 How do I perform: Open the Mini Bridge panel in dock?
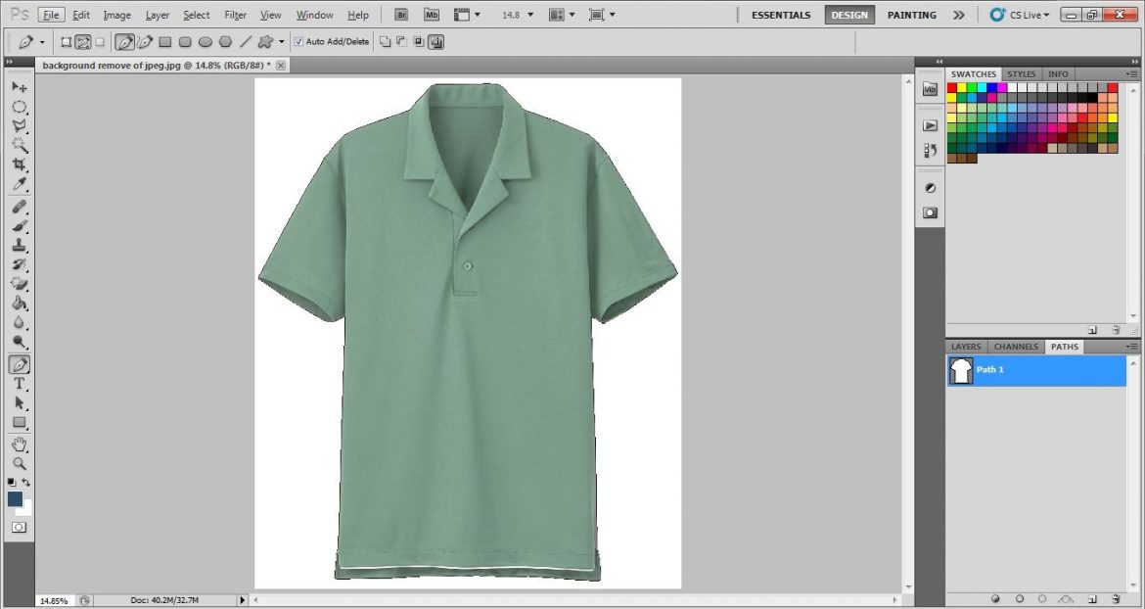click(x=930, y=89)
